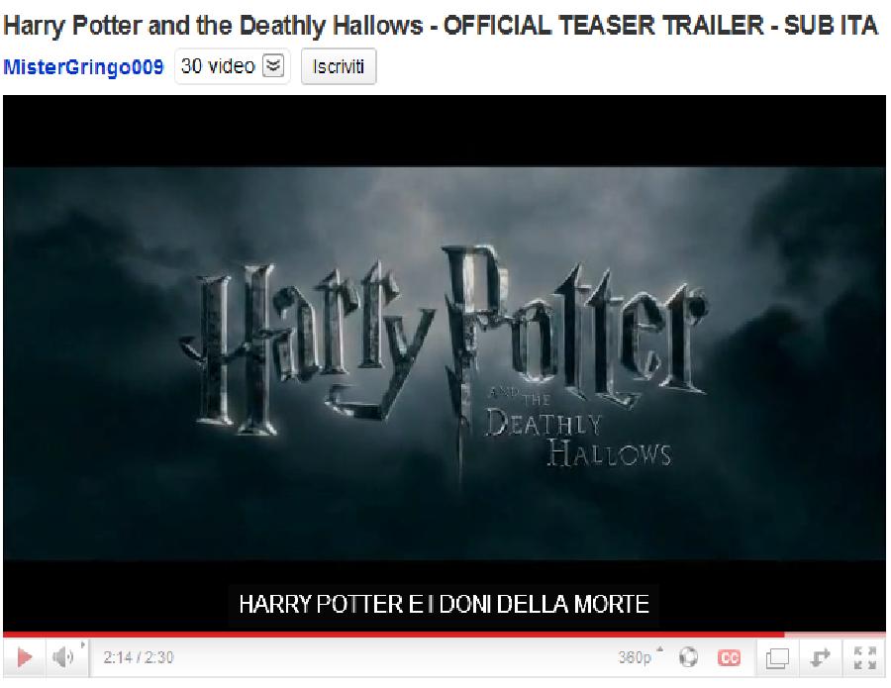The height and width of the screenshot is (688, 891).
Task: Click the small triangle beside the volume icon
Action: click(x=82, y=645)
